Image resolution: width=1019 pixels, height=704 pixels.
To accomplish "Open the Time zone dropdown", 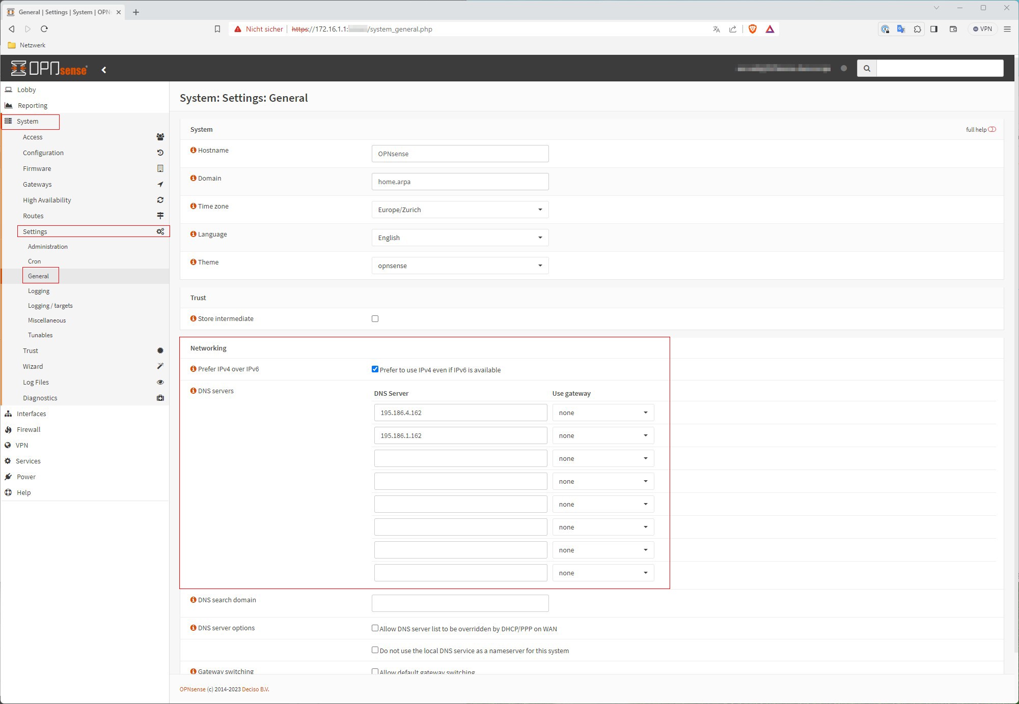I will click(x=460, y=210).
